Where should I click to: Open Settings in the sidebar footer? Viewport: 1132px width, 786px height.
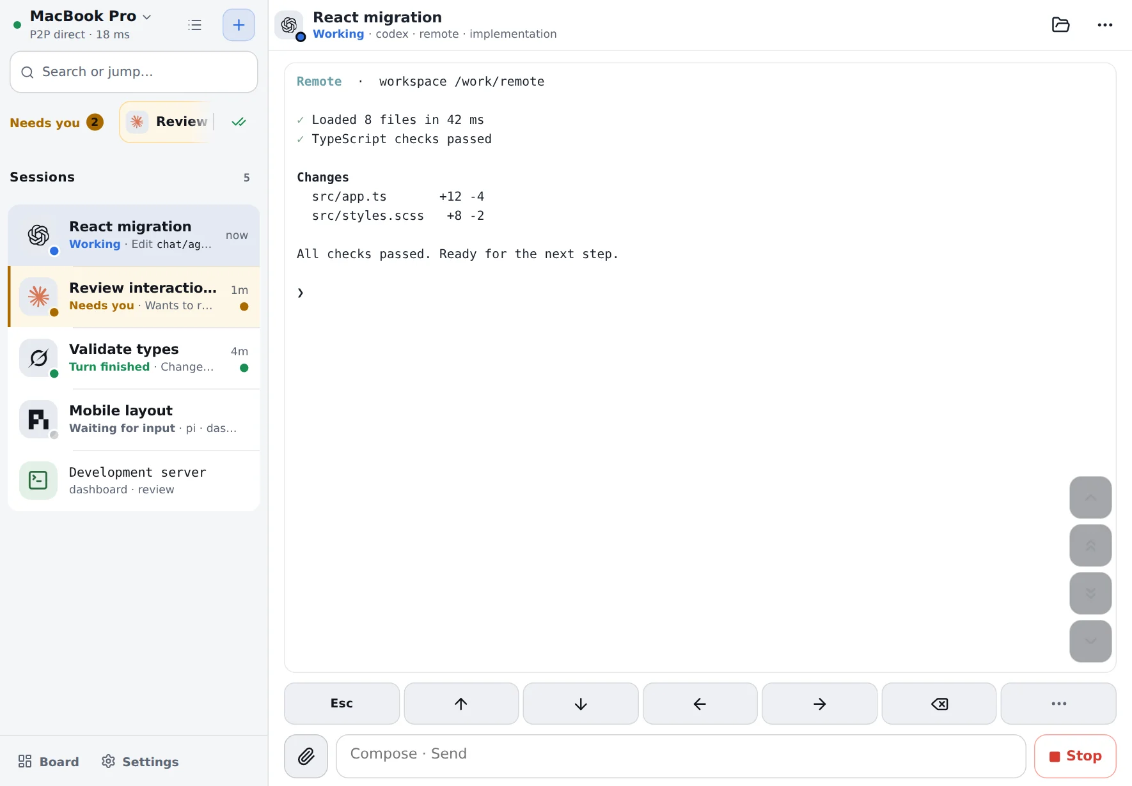coord(140,761)
